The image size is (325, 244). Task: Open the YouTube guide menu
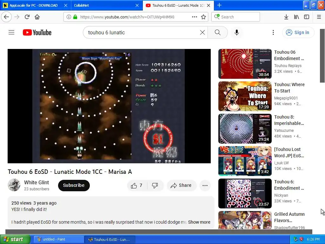[11, 32]
